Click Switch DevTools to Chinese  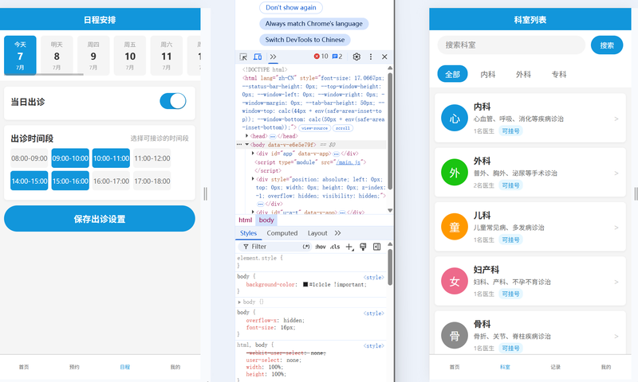(x=305, y=40)
